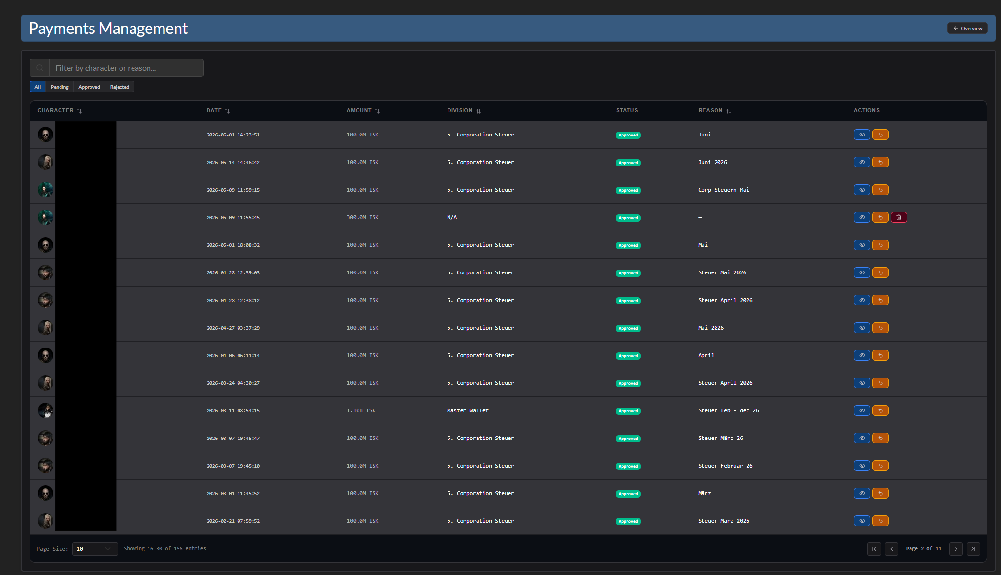
Task: Open the avatar in the Juni row
Action: click(x=45, y=135)
